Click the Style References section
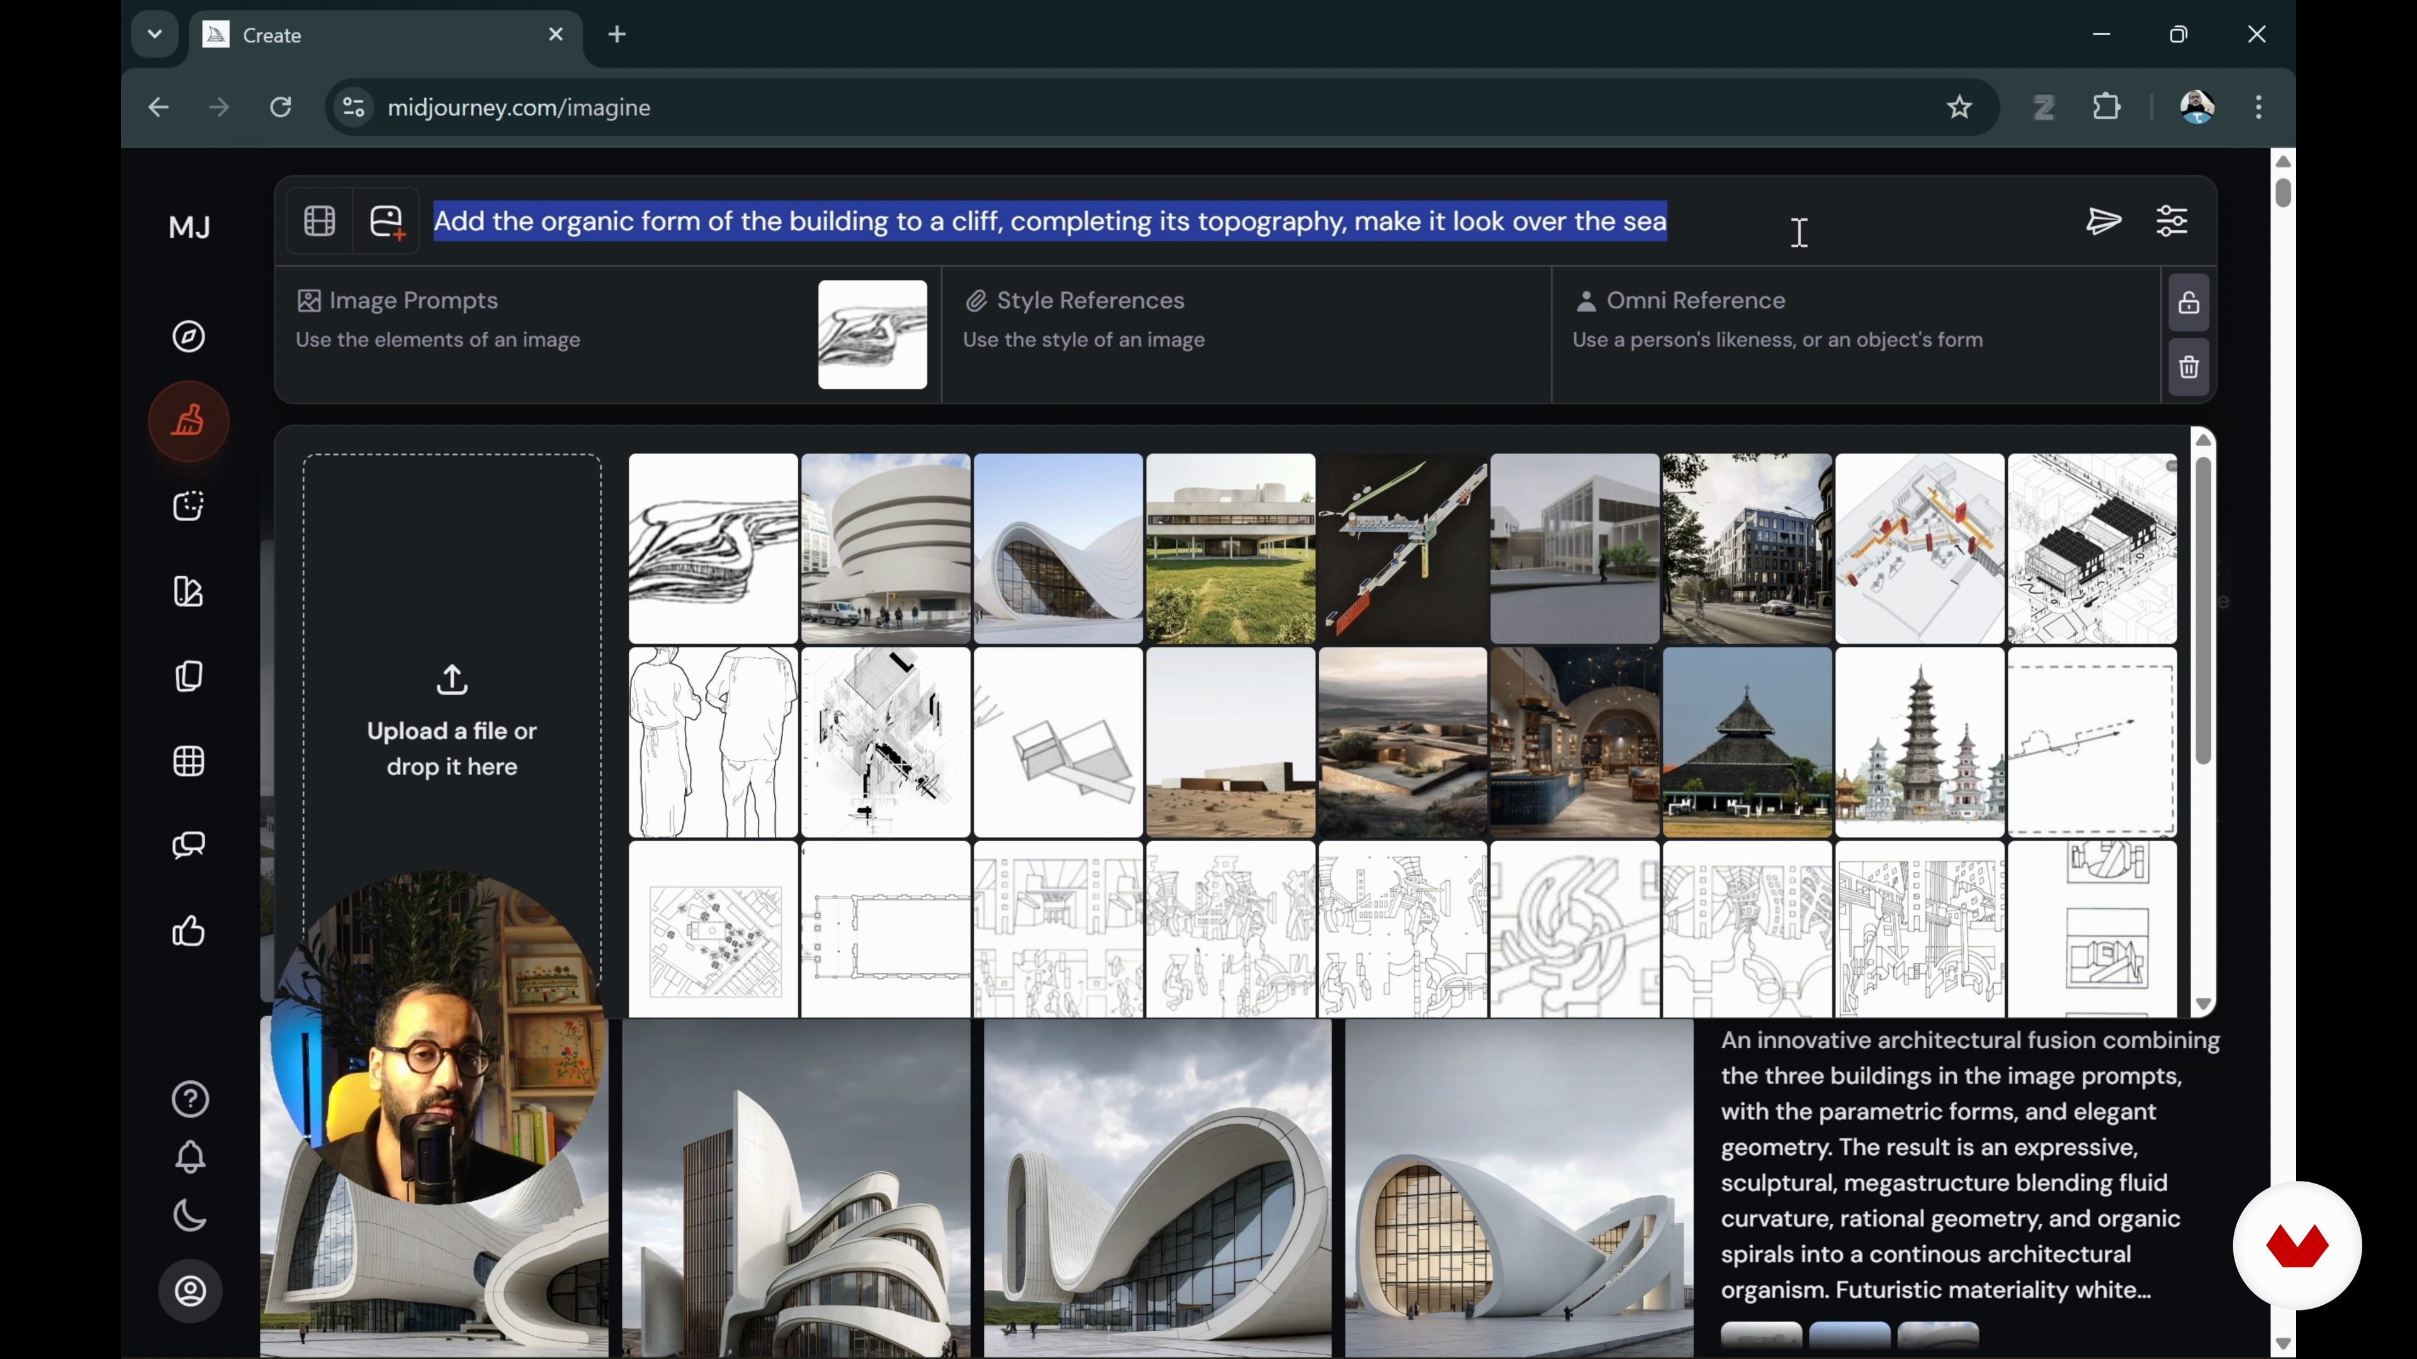This screenshot has width=2417, height=1359. point(1246,335)
